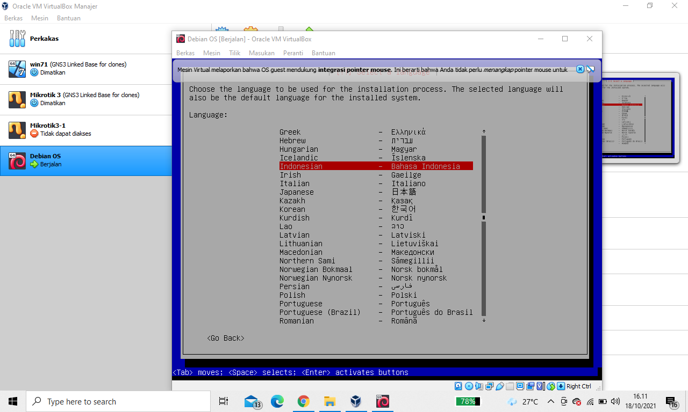Expand hidden system tray icons chevron
This screenshot has height=412, width=688.
[551, 401]
